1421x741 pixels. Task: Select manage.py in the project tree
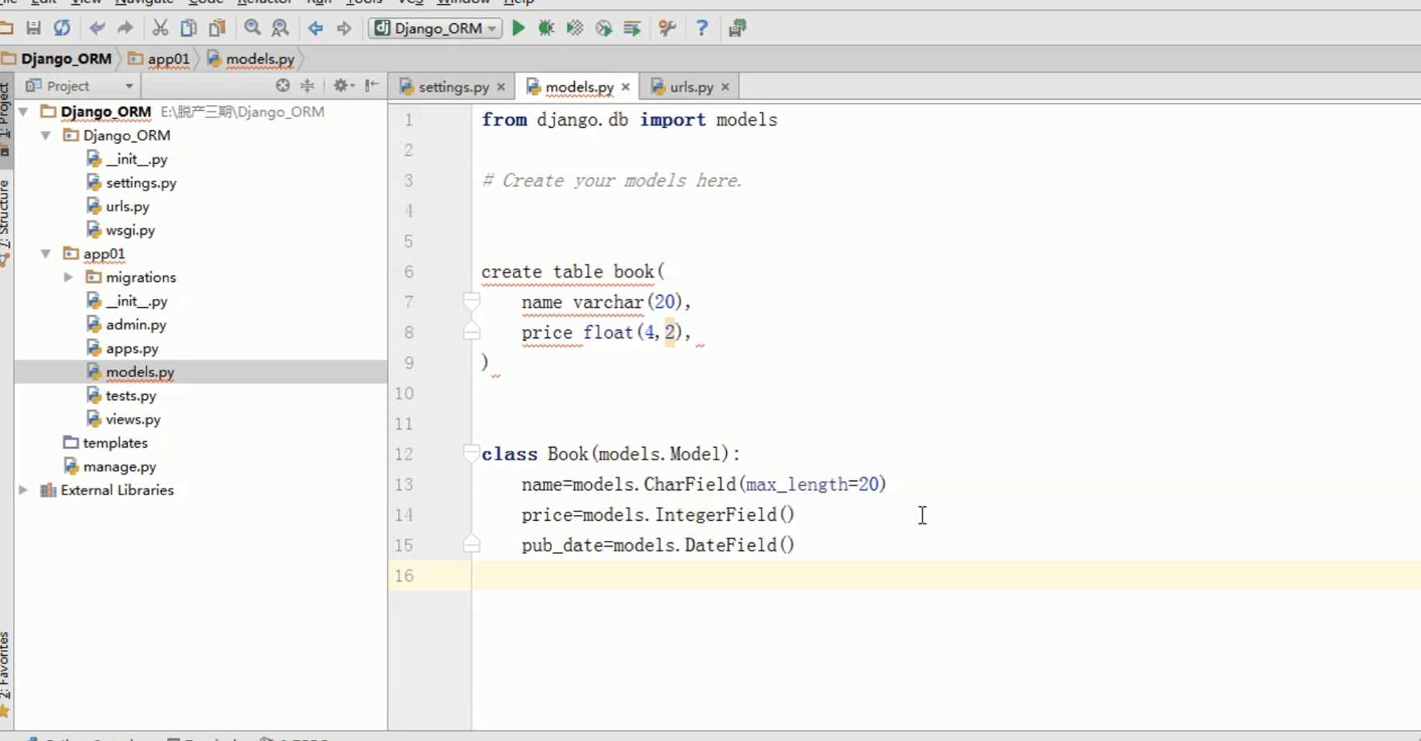[x=119, y=466]
